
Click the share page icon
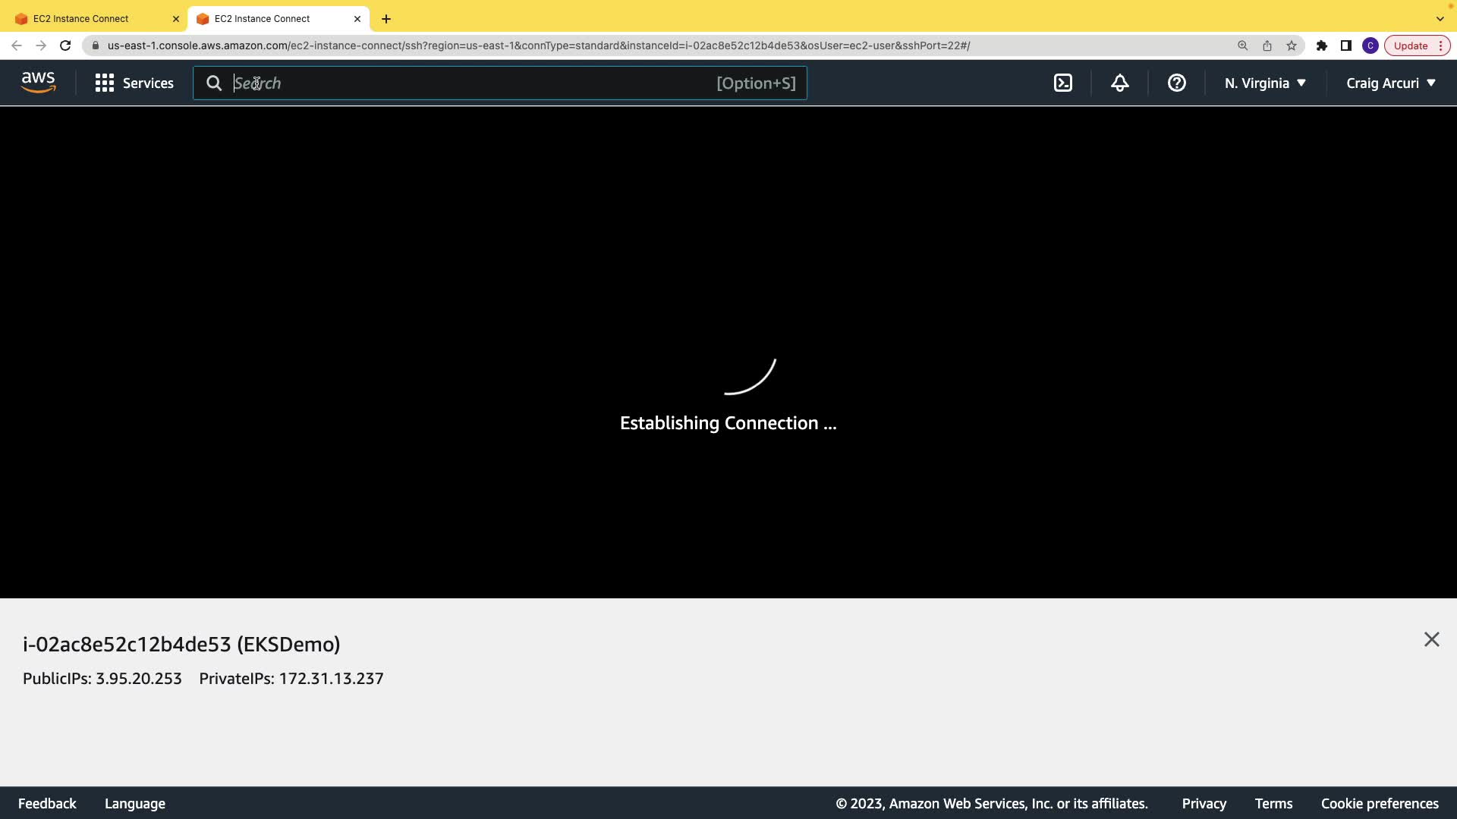pyautogui.click(x=1267, y=45)
